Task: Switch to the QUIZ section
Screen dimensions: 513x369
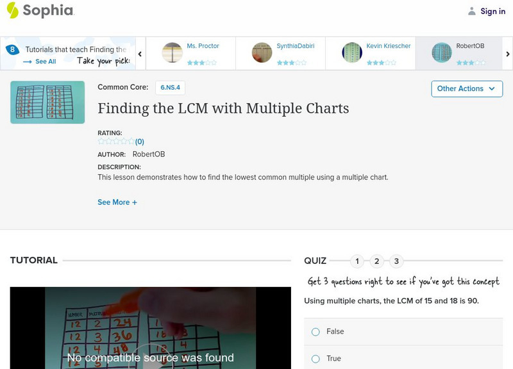Action: (x=314, y=260)
